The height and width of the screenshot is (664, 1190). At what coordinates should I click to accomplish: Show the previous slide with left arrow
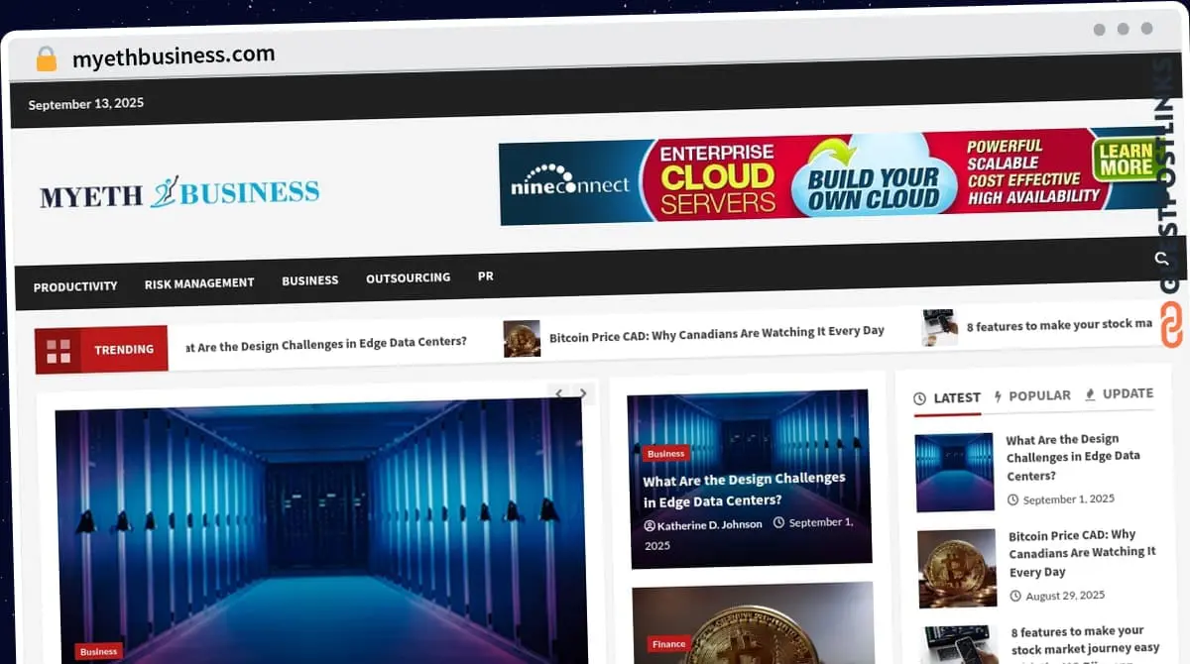pyautogui.click(x=559, y=393)
